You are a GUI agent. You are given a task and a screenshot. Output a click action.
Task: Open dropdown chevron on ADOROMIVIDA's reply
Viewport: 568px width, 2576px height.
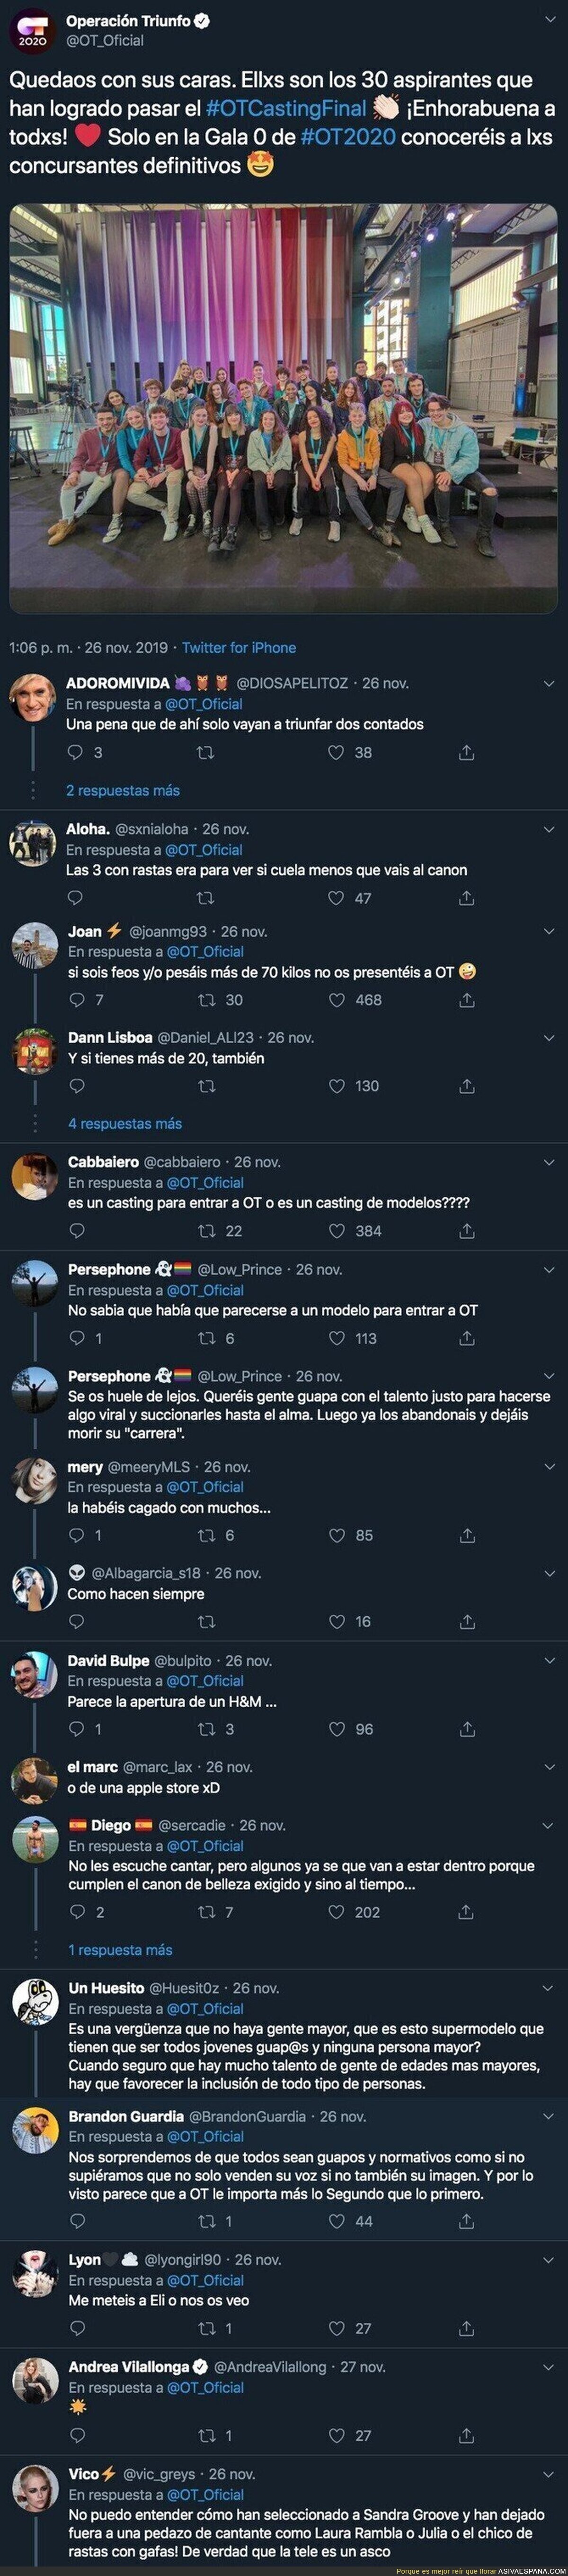pyautogui.click(x=548, y=684)
